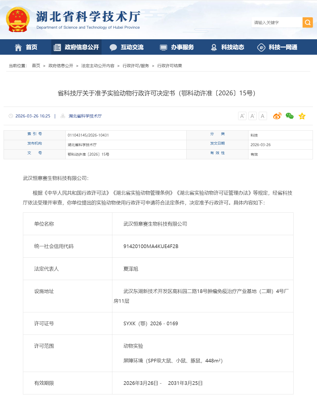Reset font size with plain A icon
The image size is (317, 397).
pos(263,116)
